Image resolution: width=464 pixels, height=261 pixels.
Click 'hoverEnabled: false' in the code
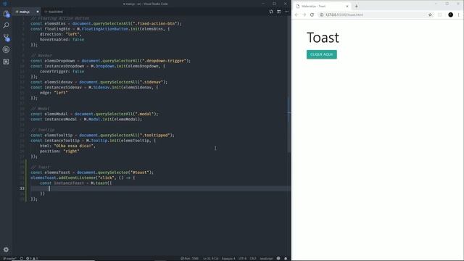tap(62, 39)
